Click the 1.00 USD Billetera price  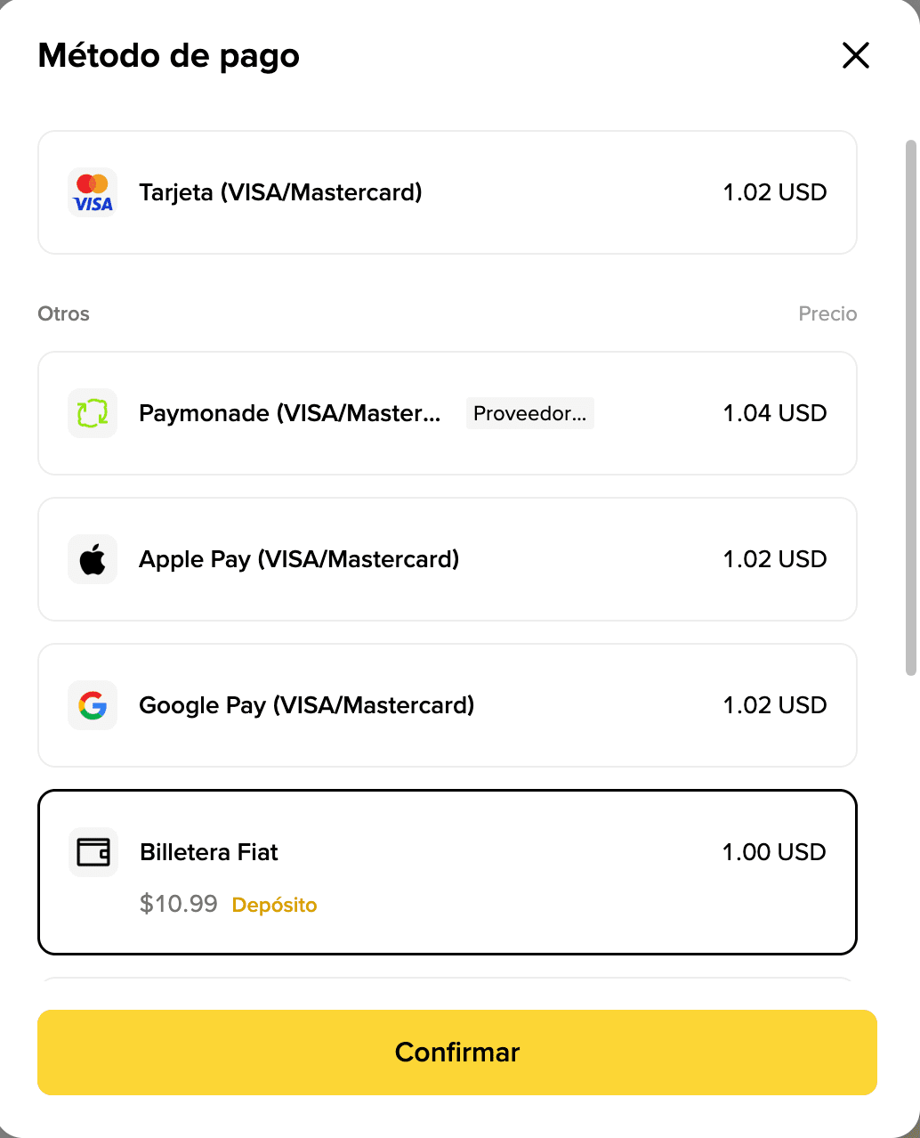click(x=774, y=852)
